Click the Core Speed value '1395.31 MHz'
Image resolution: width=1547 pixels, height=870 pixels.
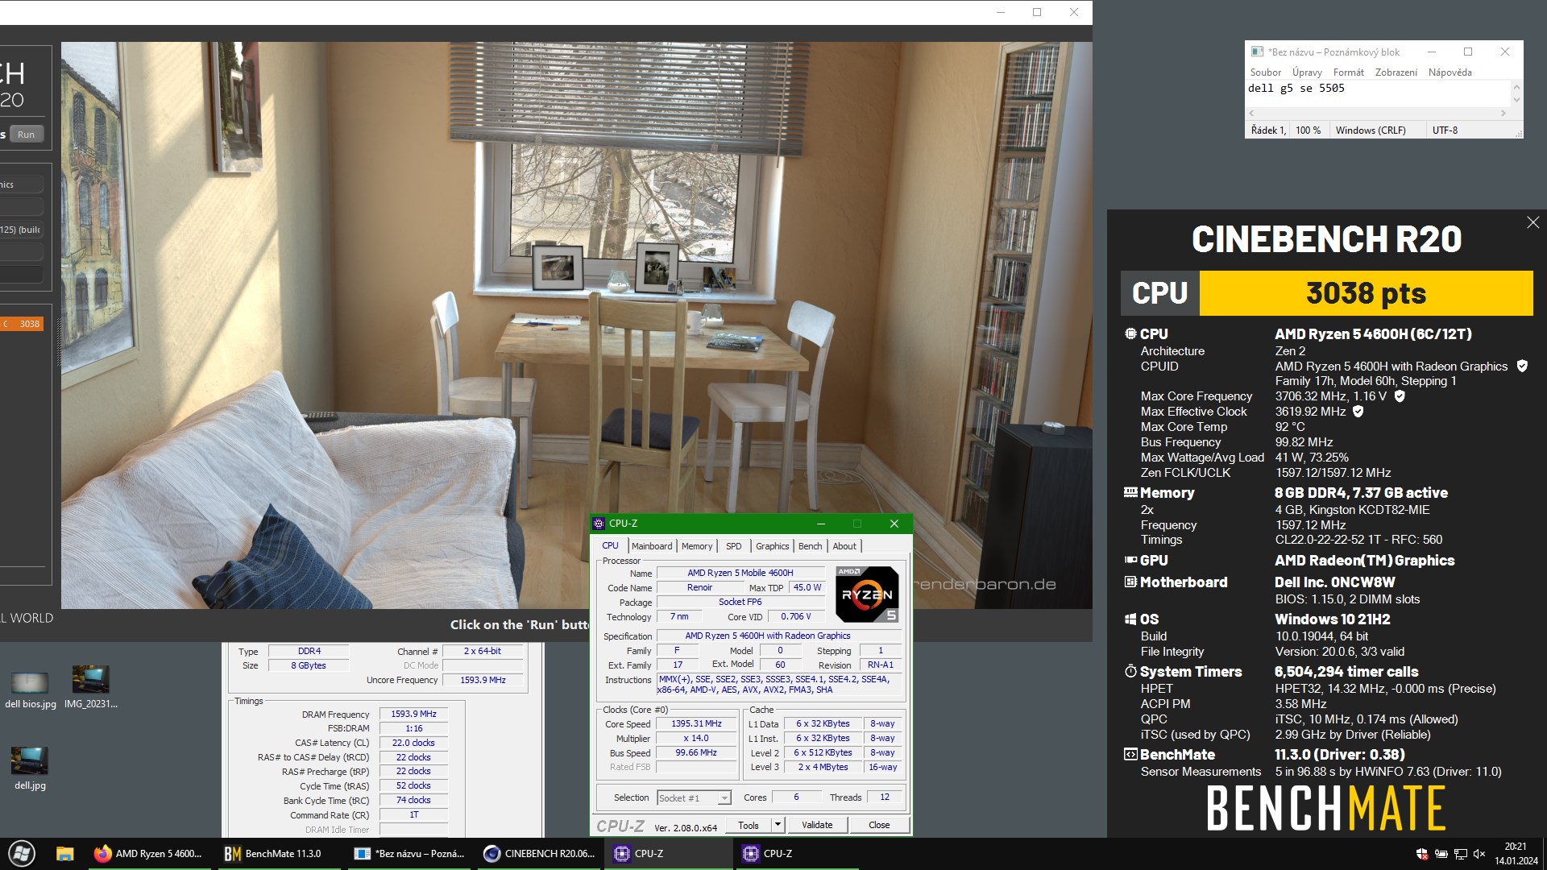pos(696,723)
